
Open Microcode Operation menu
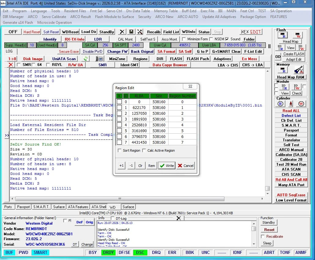tap(54, 23)
